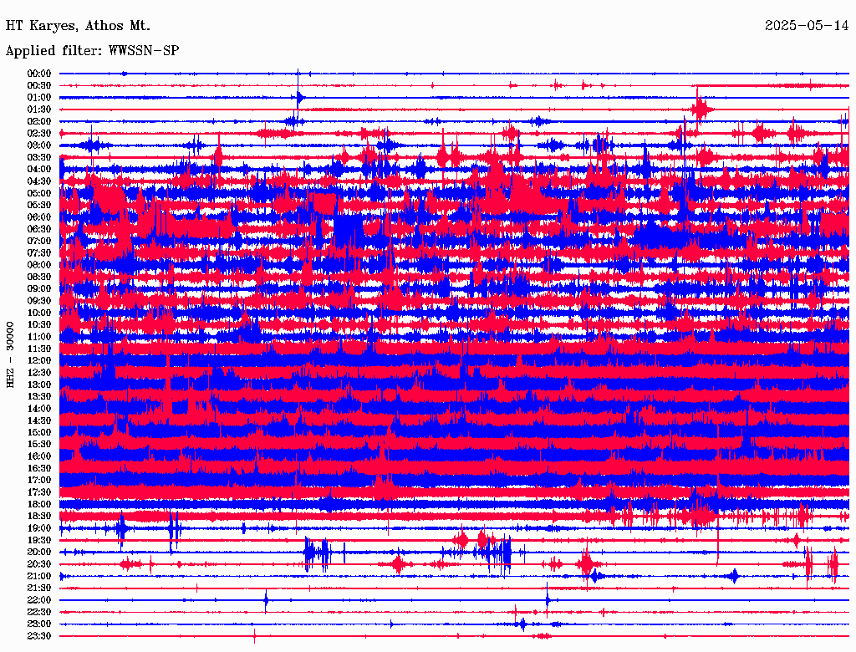Click the 21:00 time label
856x652 pixels.
(39, 576)
